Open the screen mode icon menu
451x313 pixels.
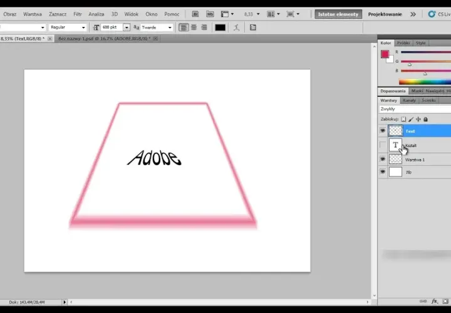click(x=293, y=14)
